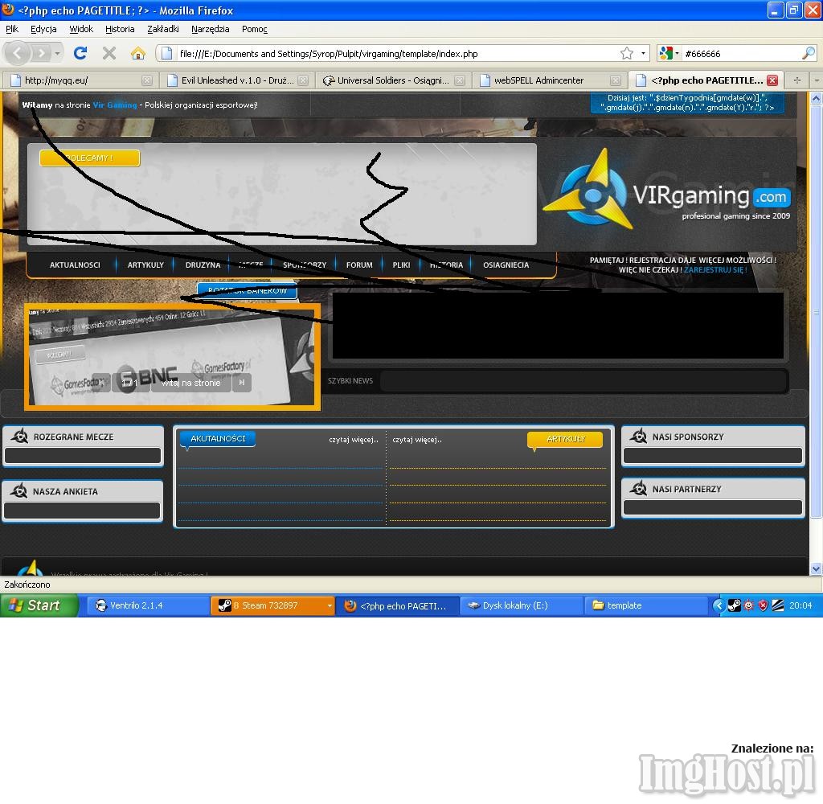
Task: Open a new tab with plus button
Action: 796,80
